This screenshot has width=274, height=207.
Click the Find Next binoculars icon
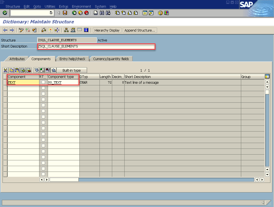click(108, 13)
